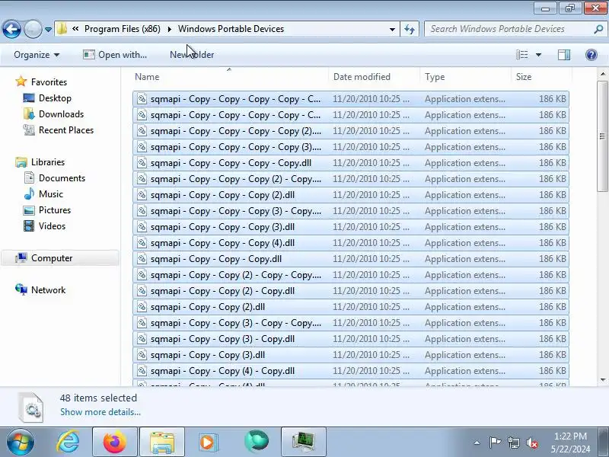Viewport: 609px width, 457px height.
Task: Click dll file icon of sqmapi - Copy - Copy (3).dll
Action: click(142, 355)
